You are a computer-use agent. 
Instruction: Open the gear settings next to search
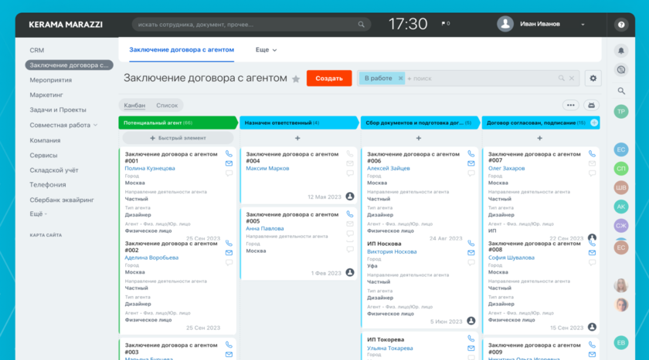pyautogui.click(x=593, y=78)
